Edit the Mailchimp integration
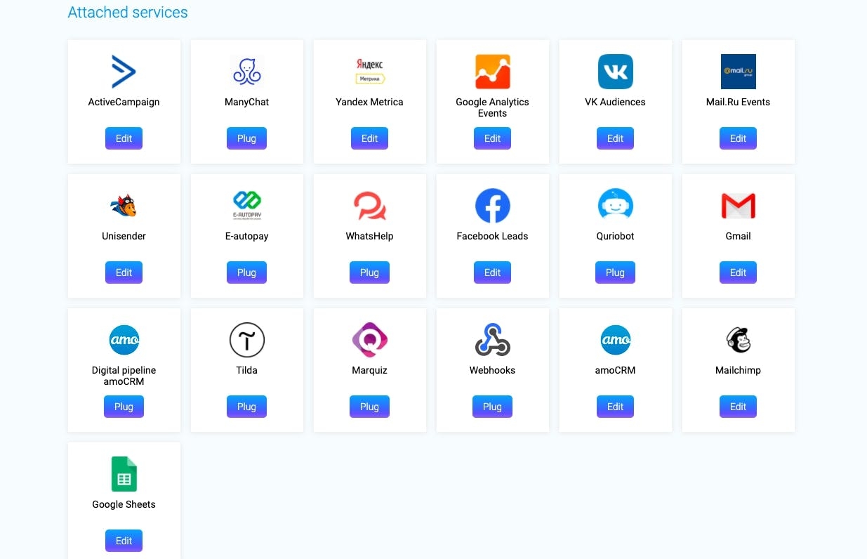 (x=738, y=407)
